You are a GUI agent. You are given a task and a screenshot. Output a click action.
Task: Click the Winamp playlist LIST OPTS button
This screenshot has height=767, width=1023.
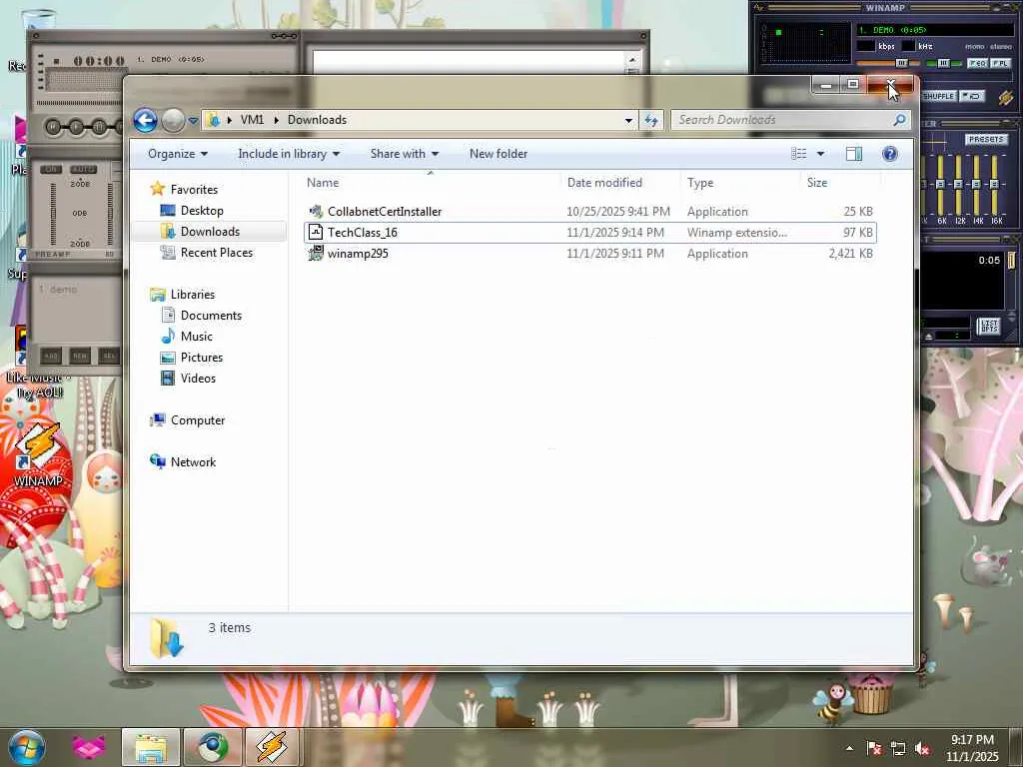(989, 327)
